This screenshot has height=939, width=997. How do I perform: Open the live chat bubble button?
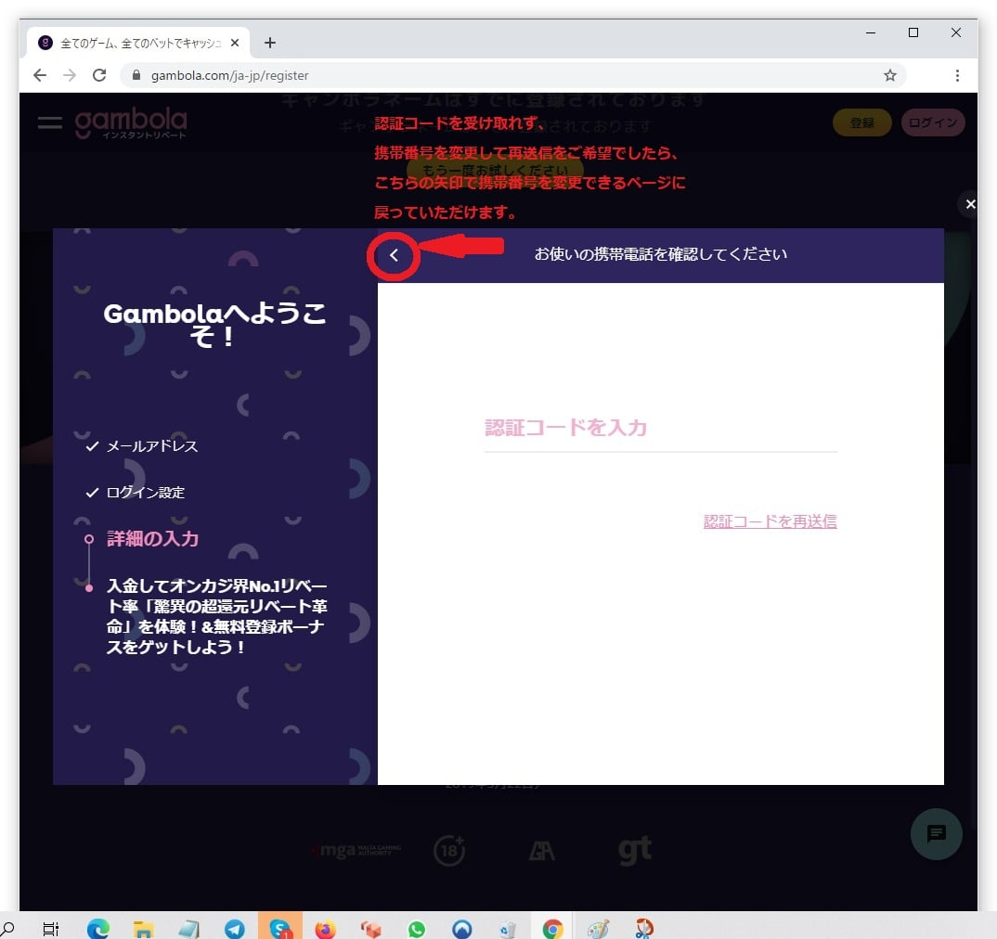936,833
